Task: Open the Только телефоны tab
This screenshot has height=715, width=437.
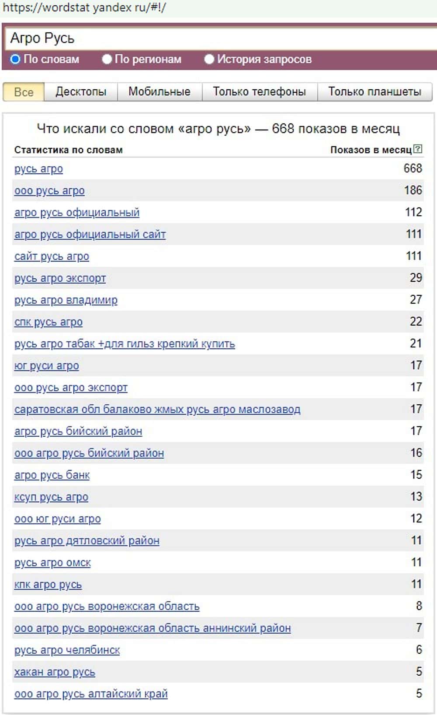Action: click(259, 92)
